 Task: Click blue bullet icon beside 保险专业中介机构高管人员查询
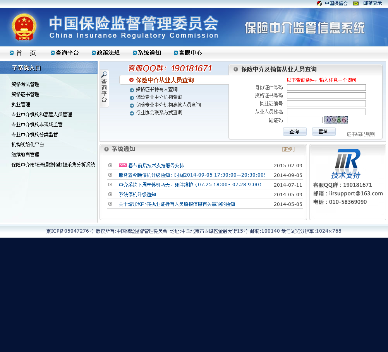point(132,105)
